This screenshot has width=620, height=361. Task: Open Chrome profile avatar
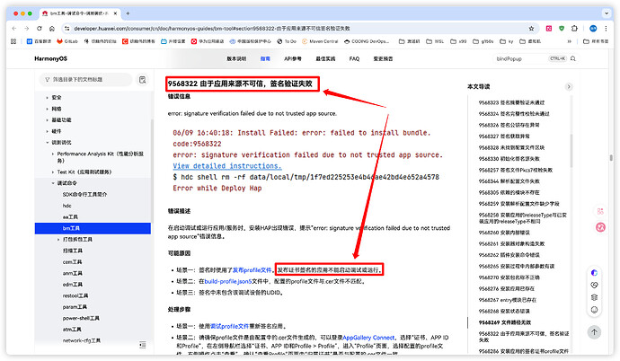click(593, 29)
